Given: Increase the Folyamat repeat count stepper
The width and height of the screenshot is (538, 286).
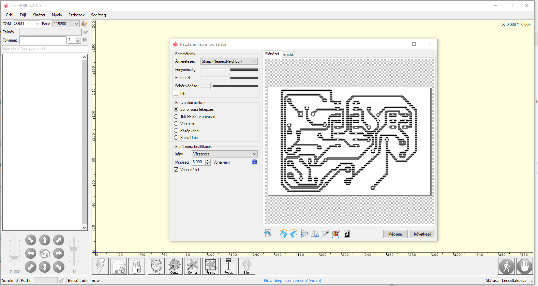Looking at the screenshot, I should tap(78, 39).
